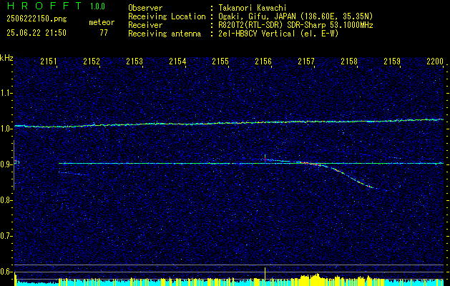Click time axis label 2156

coord(263,61)
